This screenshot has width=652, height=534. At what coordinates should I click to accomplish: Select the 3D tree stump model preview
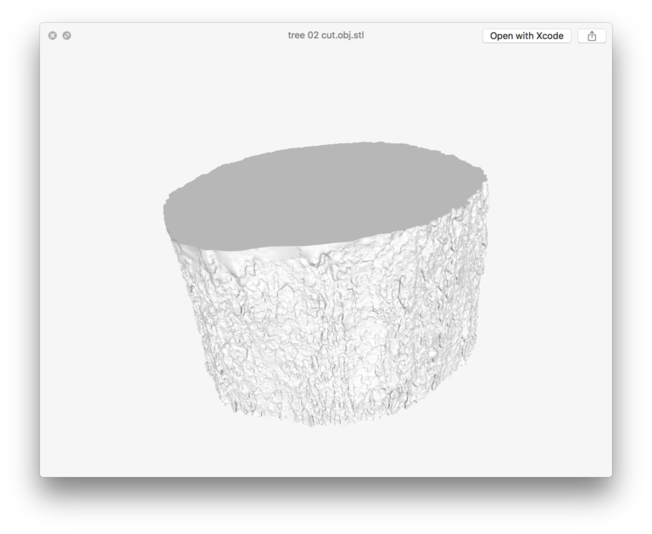[x=326, y=284]
